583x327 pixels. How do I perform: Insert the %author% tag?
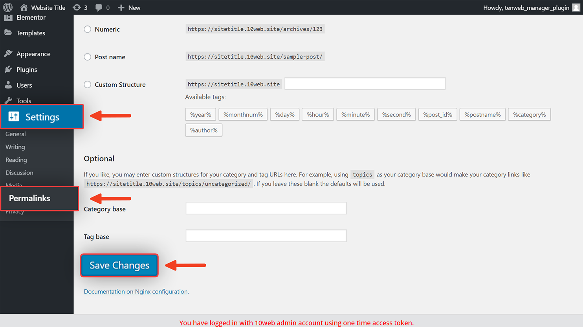[x=203, y=130]
